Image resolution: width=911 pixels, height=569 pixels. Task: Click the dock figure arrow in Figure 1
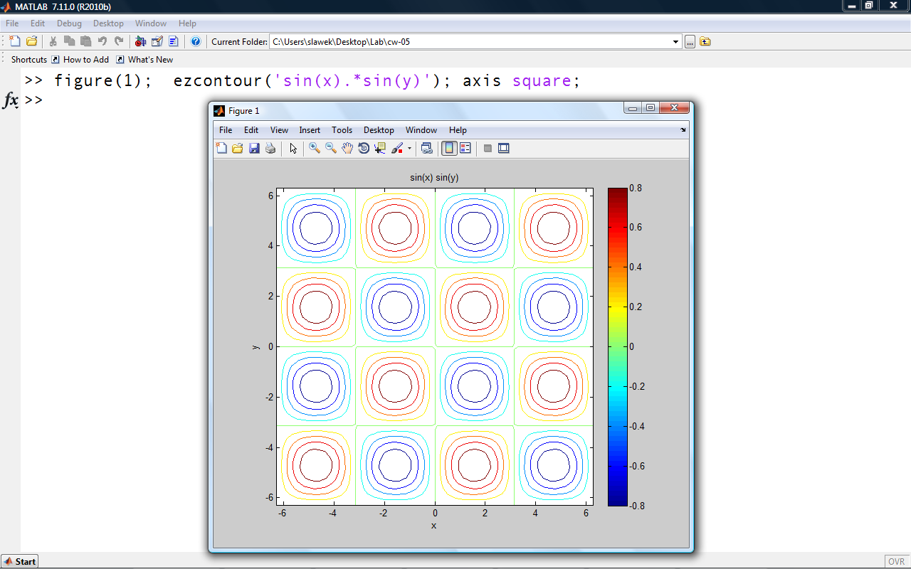pyautogui.click(x=683, y=130)
